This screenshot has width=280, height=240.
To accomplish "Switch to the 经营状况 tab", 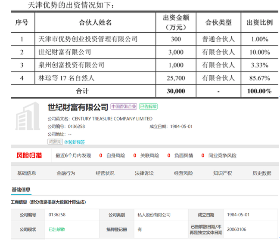I will [x=105, y=173].
